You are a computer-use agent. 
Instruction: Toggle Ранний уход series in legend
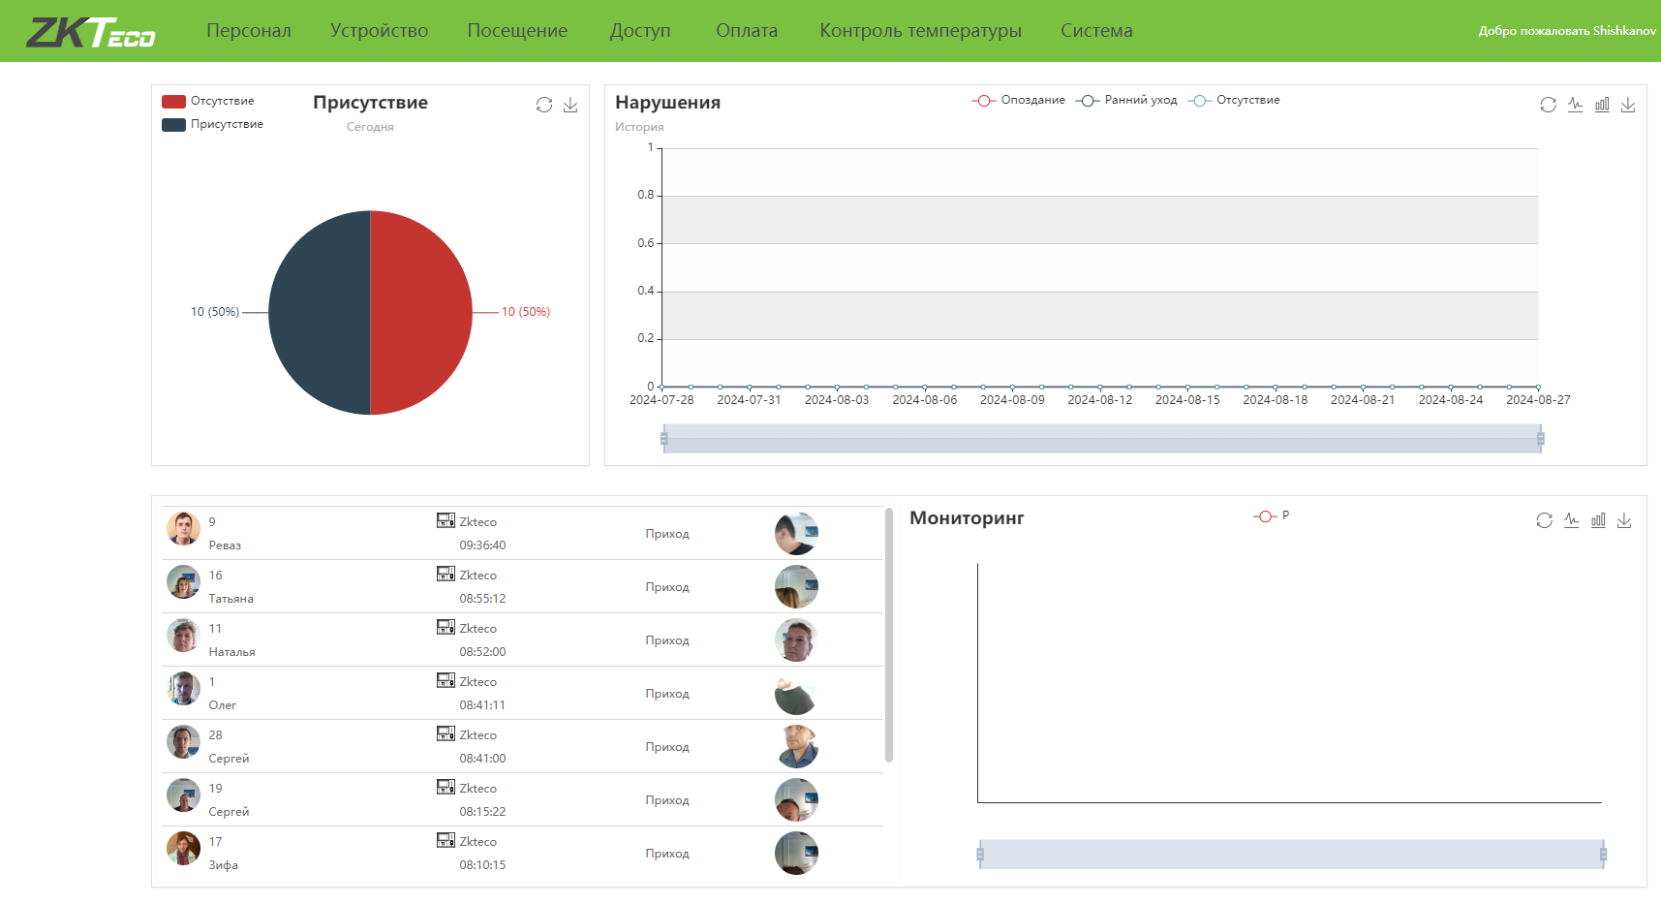pyautogui.click(x=1127, y=100)
